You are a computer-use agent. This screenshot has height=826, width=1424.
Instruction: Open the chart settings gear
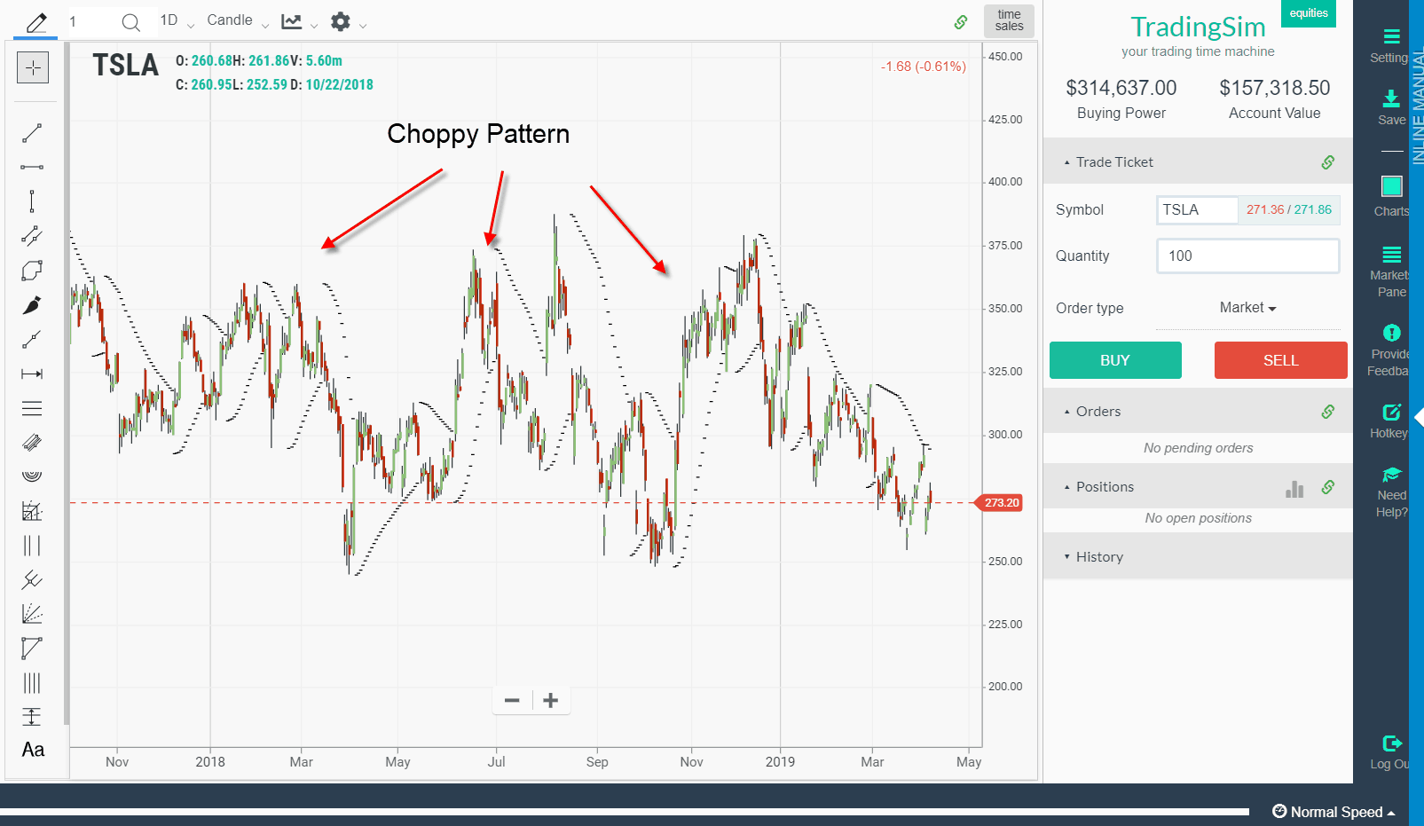click(340, 20)
